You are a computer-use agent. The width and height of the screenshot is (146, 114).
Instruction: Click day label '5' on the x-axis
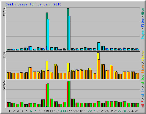(x=27, y=111)
